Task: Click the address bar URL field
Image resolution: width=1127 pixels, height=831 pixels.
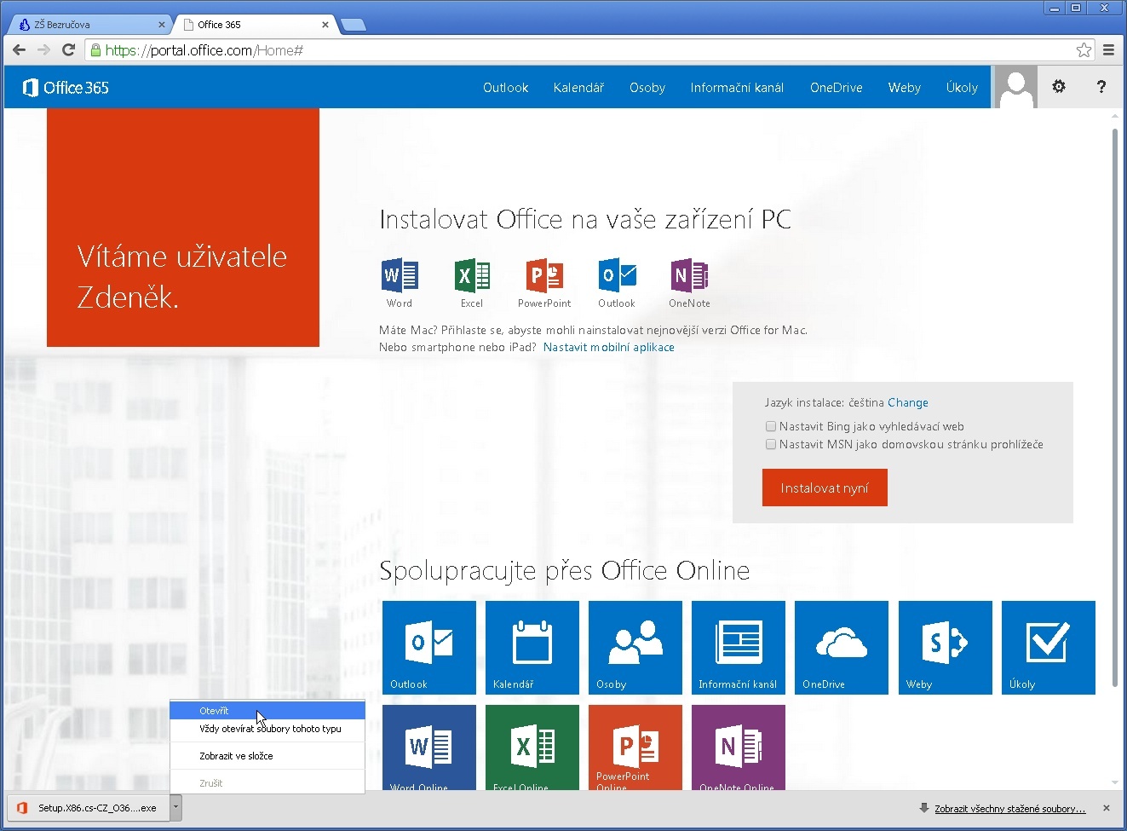Action: [x=588, y=49]
